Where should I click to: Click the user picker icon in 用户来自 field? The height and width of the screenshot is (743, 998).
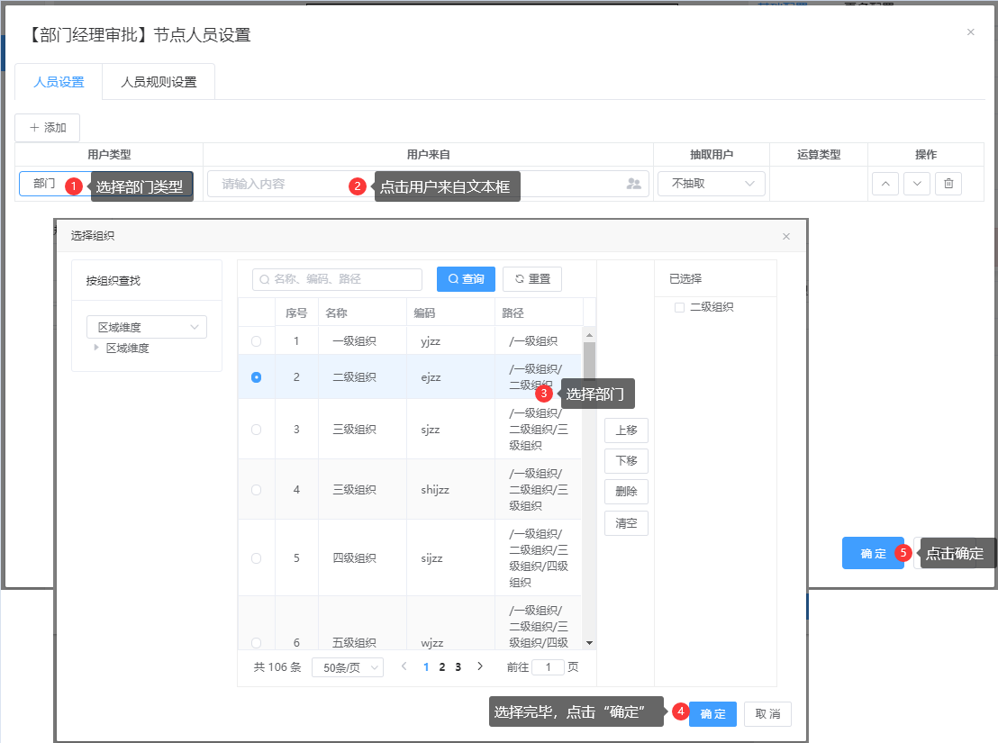(633, 184)
